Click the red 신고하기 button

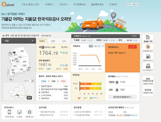coord(132,47)
